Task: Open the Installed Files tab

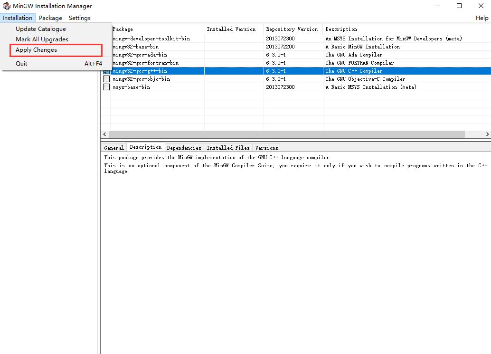Action: [x=228, y=147]
